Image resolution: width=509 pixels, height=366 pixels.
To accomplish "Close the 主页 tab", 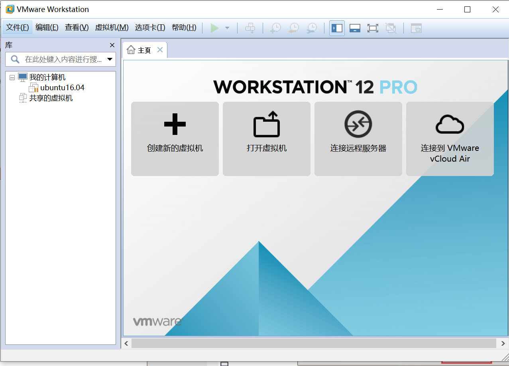I will [160, 50].
